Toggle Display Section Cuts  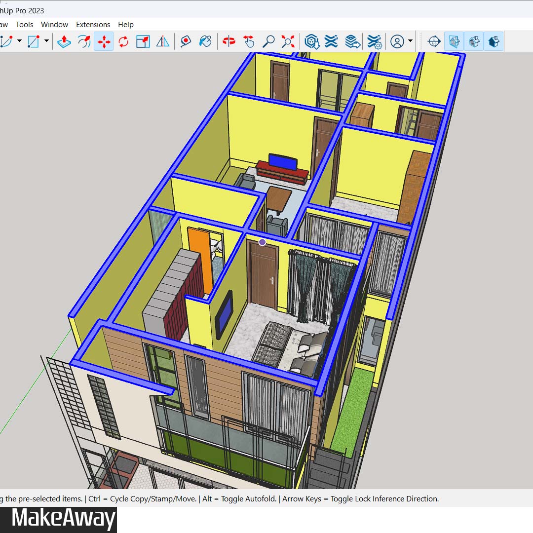click(x=474, y=41)
